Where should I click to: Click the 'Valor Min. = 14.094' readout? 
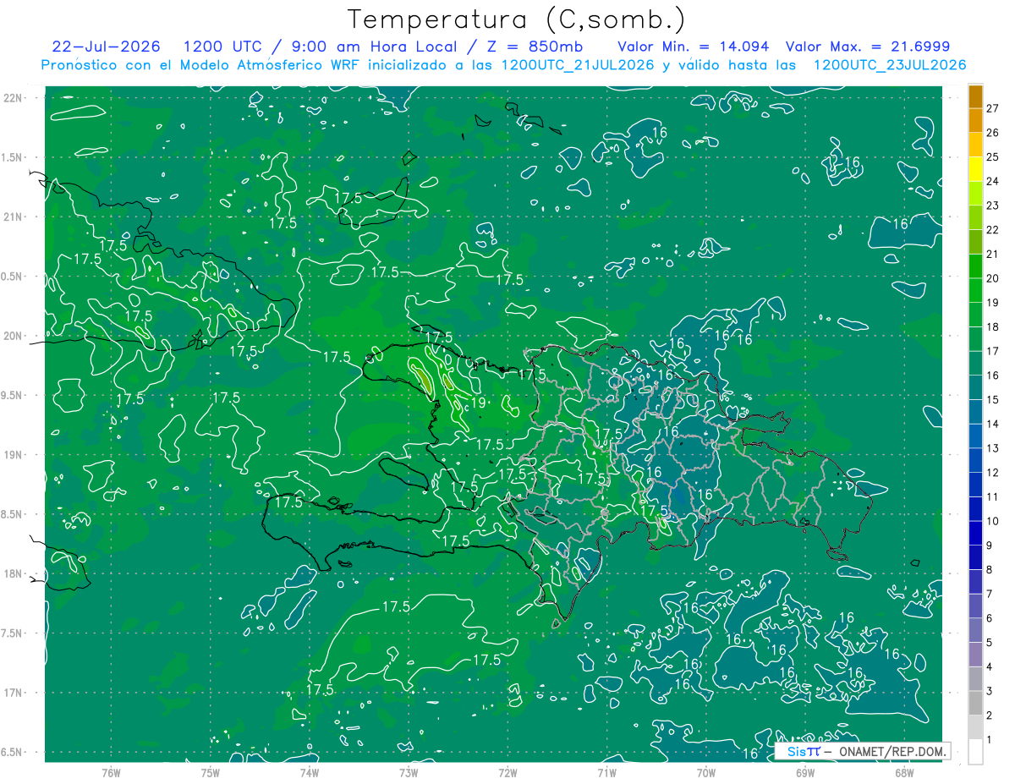694,47
